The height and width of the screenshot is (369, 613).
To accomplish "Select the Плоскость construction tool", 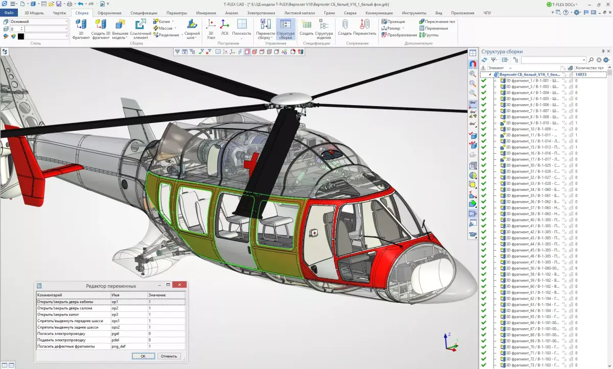I will [x=242, y=29].
